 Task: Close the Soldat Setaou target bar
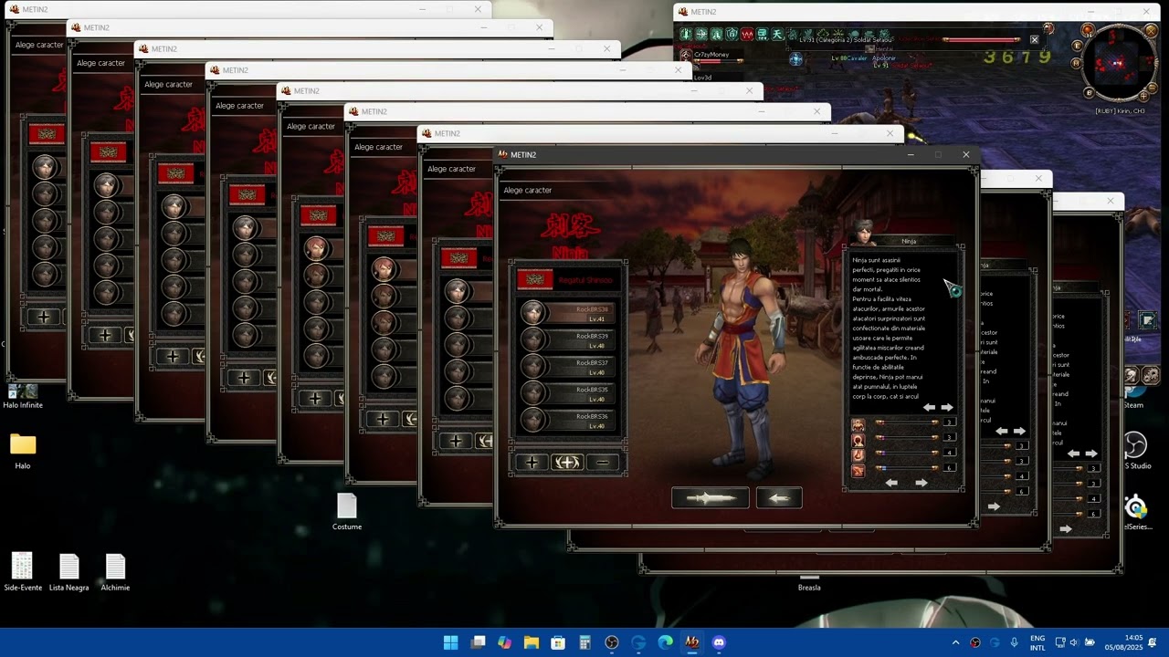pos(1034,39)
